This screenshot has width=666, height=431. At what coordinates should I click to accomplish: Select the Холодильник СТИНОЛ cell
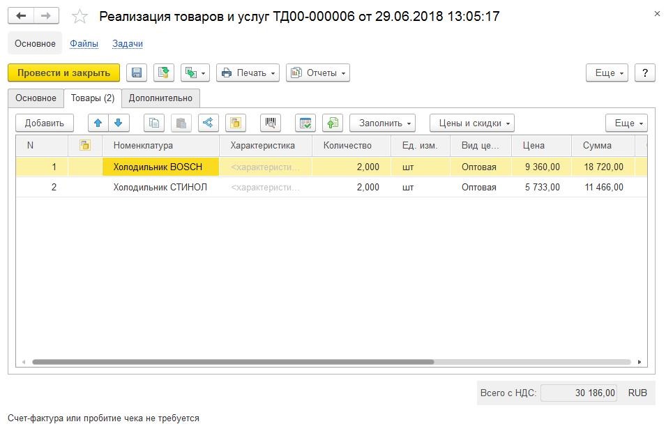pyautogui.click(x=160, y=188)
